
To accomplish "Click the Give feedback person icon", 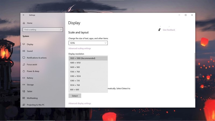I will [x=159, y=30].
